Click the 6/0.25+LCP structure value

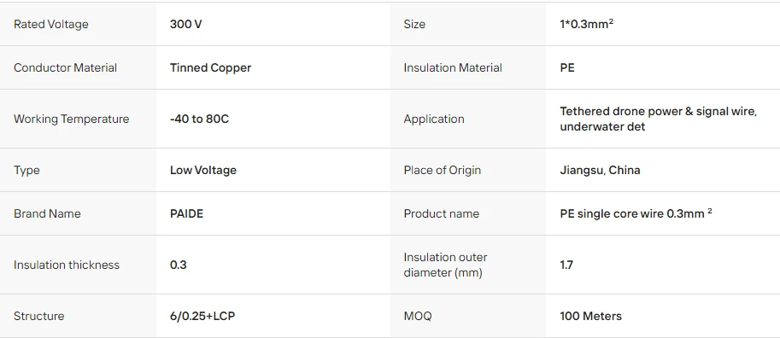coord(202,316)
